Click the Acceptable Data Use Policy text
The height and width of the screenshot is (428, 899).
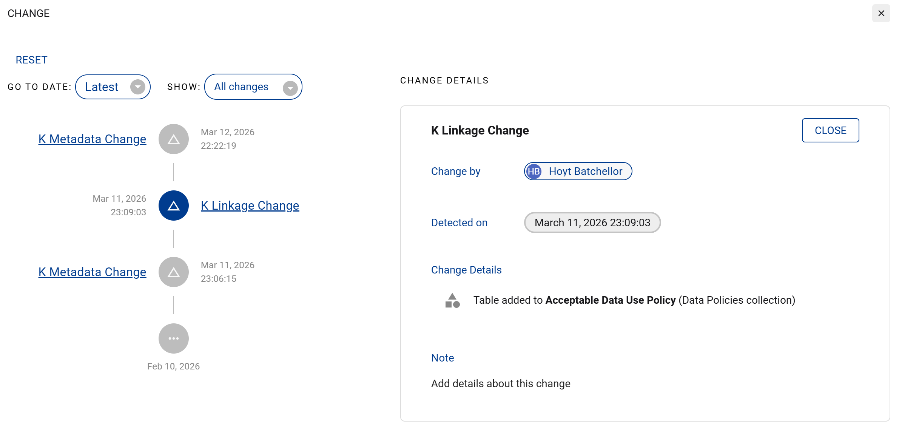click(610, 300)
